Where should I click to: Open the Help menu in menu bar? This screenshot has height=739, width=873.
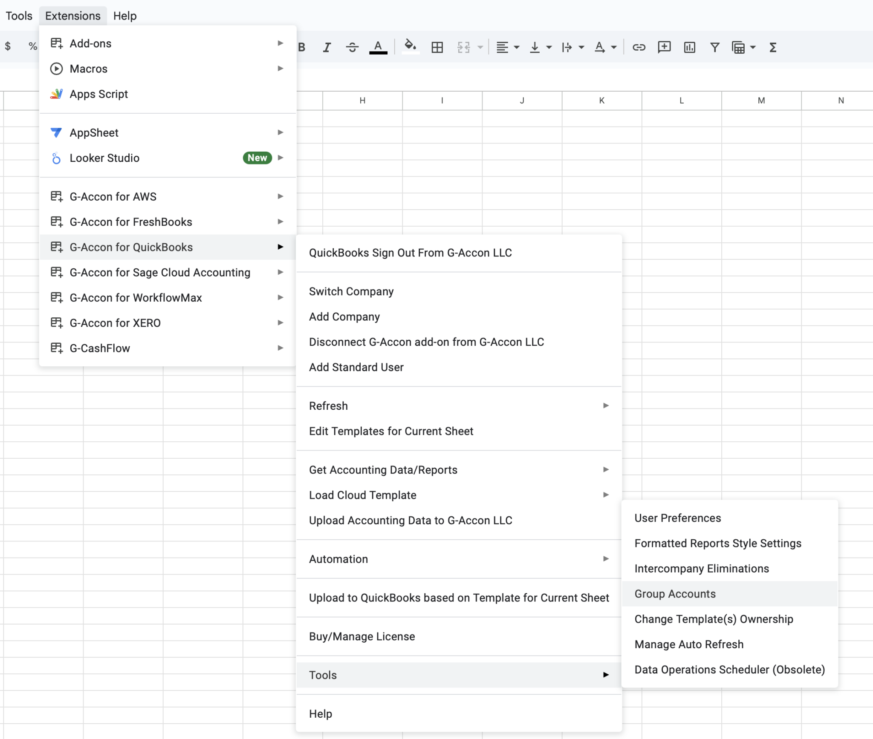click(x=125, y=16)
